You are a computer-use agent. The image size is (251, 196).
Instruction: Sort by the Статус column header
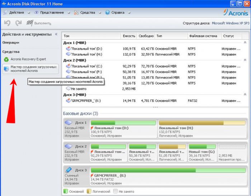coord(232,36)
